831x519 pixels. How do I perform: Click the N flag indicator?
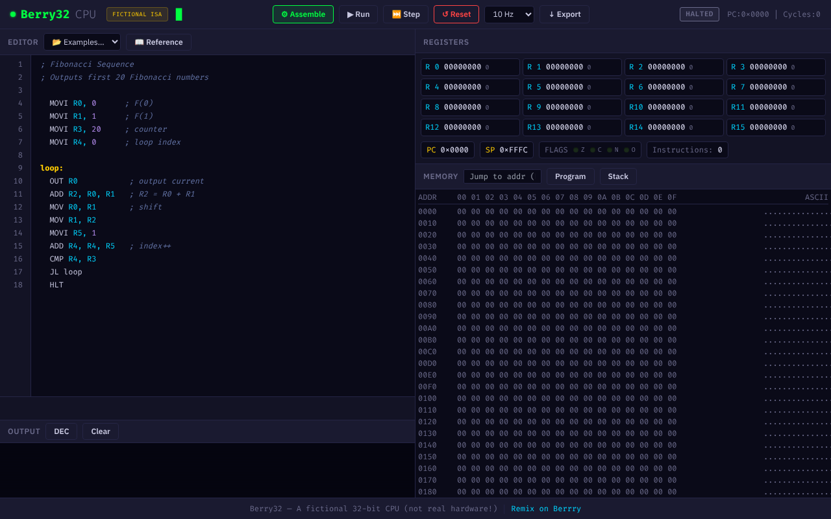pyautogui.click(x=613, y=150)
